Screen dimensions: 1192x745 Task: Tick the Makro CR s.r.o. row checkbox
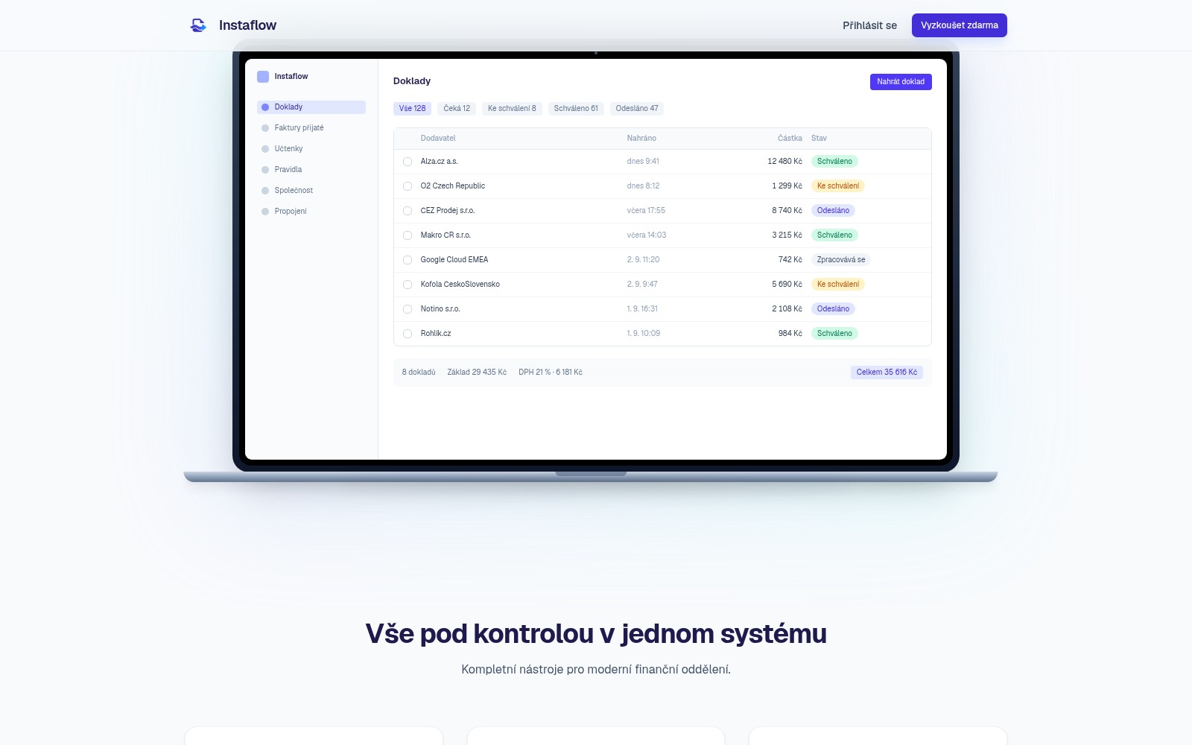408,235
